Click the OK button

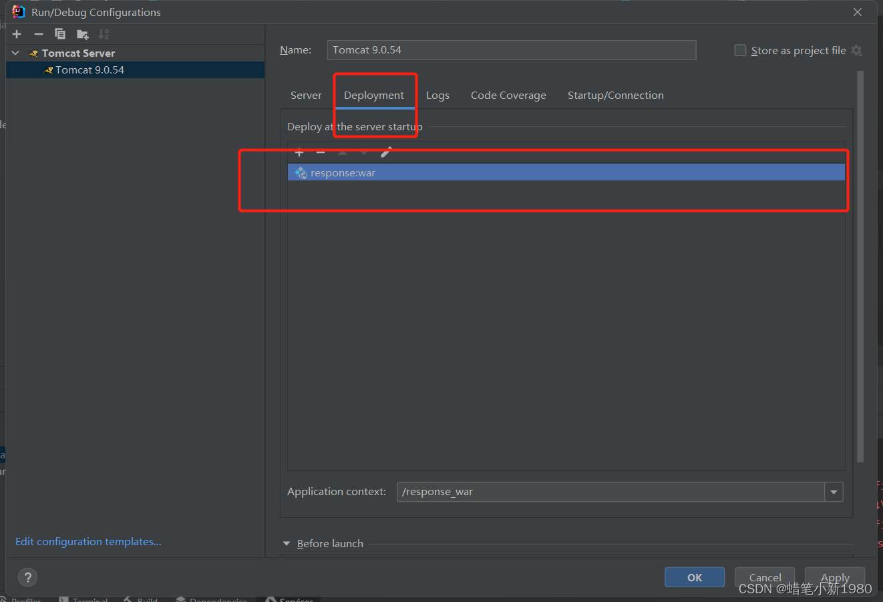click(x=695, y=577)
